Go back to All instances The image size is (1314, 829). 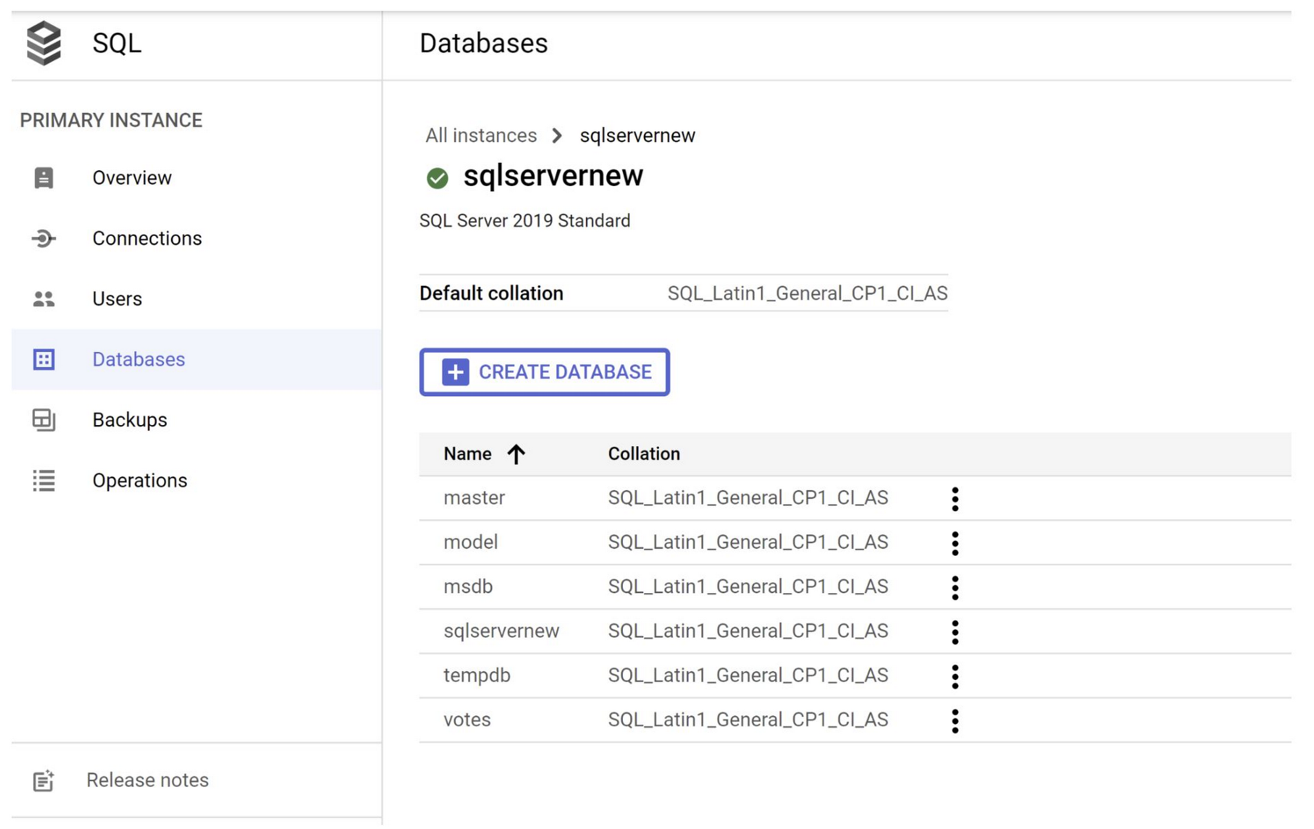pyautogui.click(x=481, y=135)
